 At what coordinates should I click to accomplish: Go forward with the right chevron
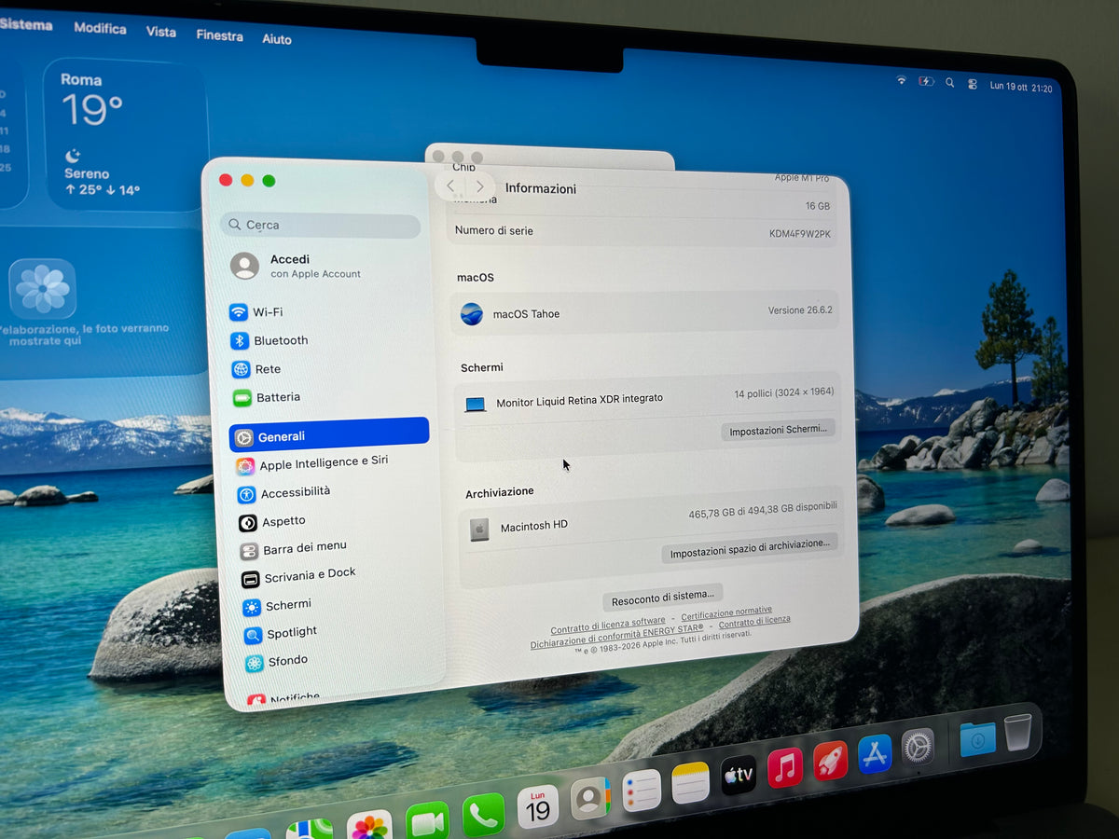point(479,186)
